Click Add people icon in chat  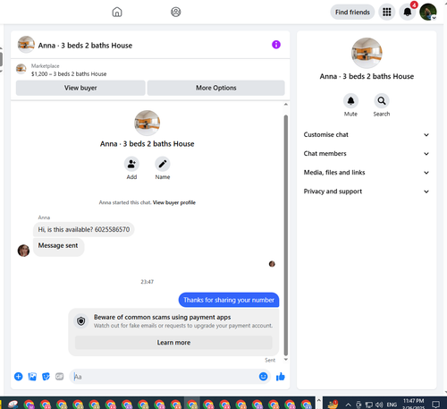(131, 164)
